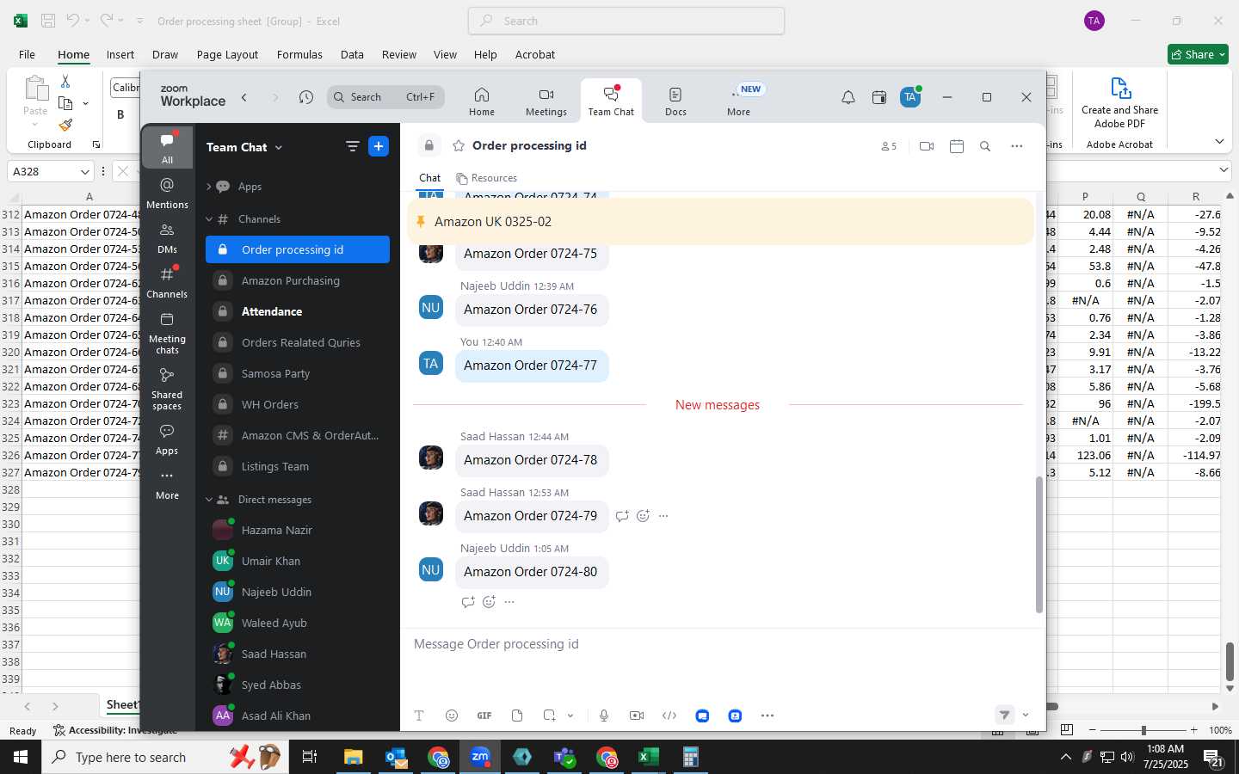
Task: Open Meeting chats in sidebar
Action: tap(167, 333)
